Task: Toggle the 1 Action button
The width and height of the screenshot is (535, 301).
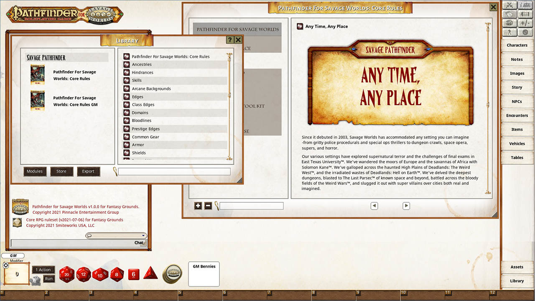Action: pos(43,270)
